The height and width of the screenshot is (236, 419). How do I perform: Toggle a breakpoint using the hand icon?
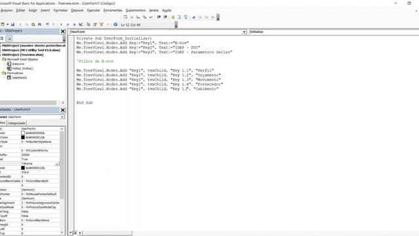point(173,17)
